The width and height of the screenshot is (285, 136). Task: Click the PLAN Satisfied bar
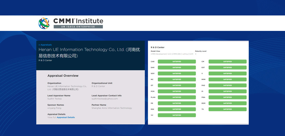click(177, 97)
